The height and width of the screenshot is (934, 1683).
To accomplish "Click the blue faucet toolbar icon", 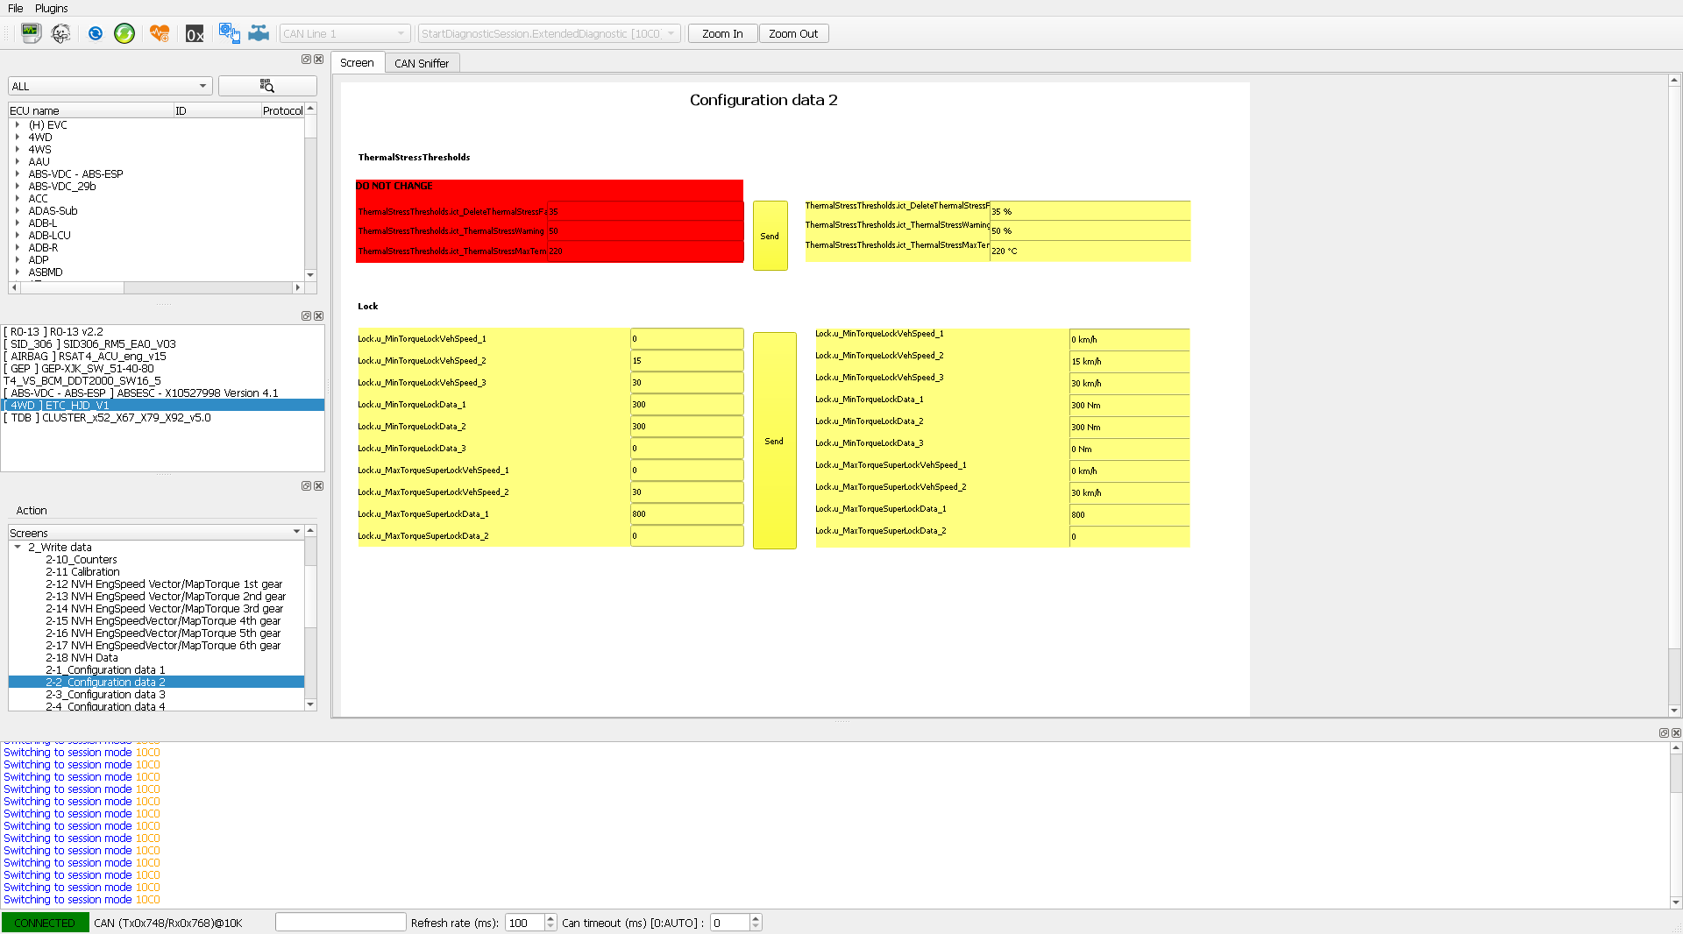I will click(259, 33).
